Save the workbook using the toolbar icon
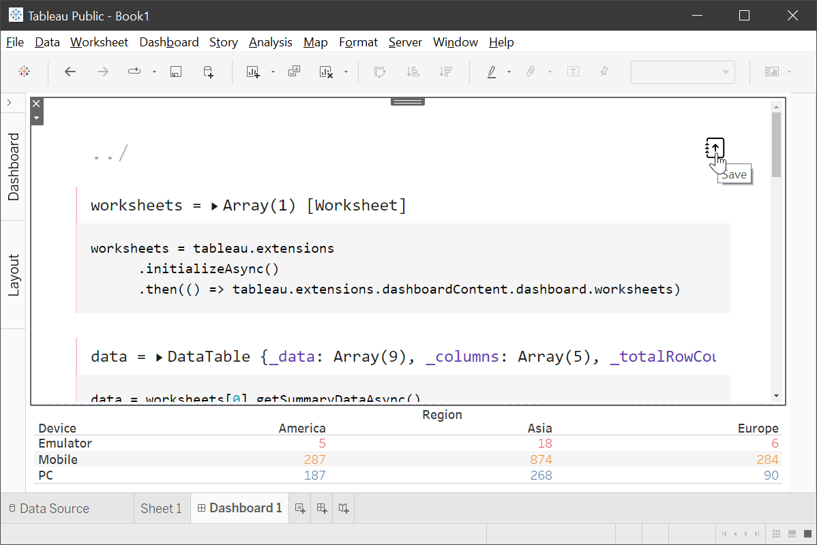 tap(175, 72)
